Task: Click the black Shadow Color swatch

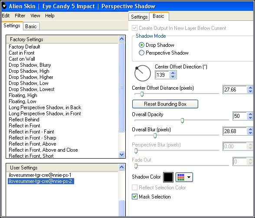Action: (x=168, y=177)
